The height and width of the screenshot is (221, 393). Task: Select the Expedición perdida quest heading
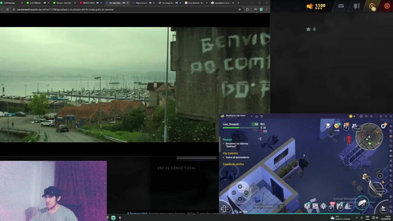tap(233, 164)
